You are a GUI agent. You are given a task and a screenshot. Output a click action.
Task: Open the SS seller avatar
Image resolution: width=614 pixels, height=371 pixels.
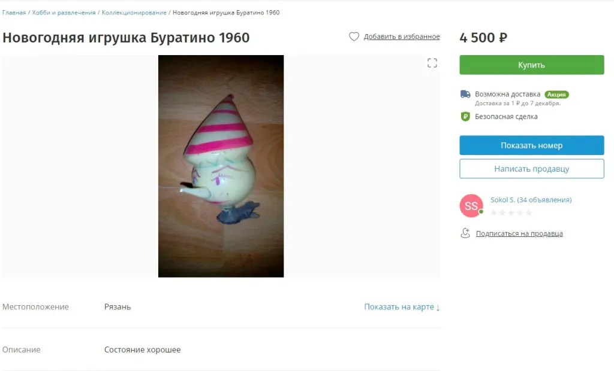point(471,206)
